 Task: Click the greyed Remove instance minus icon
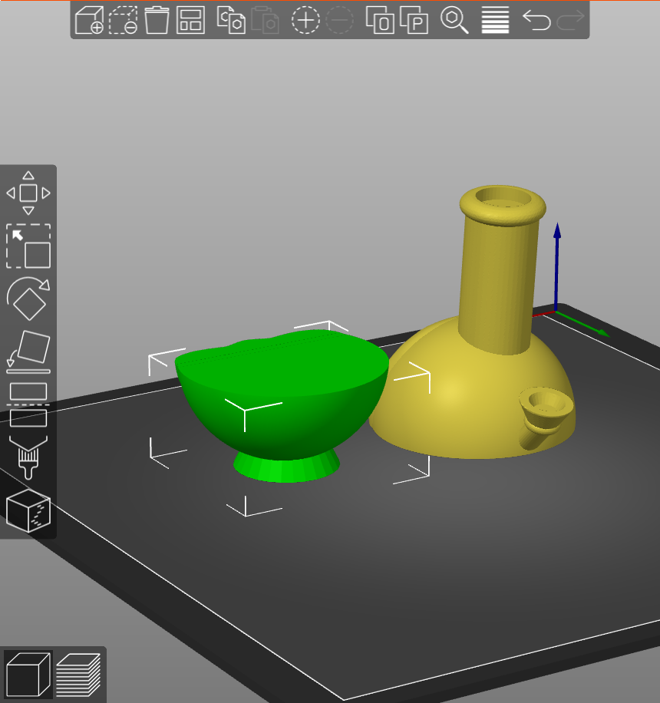(339, 20)
